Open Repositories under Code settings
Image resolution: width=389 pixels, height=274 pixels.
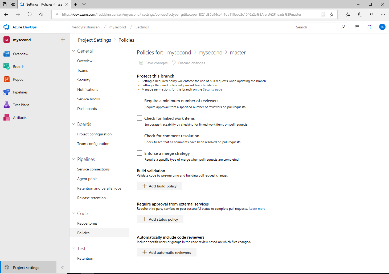click(87, 223)
